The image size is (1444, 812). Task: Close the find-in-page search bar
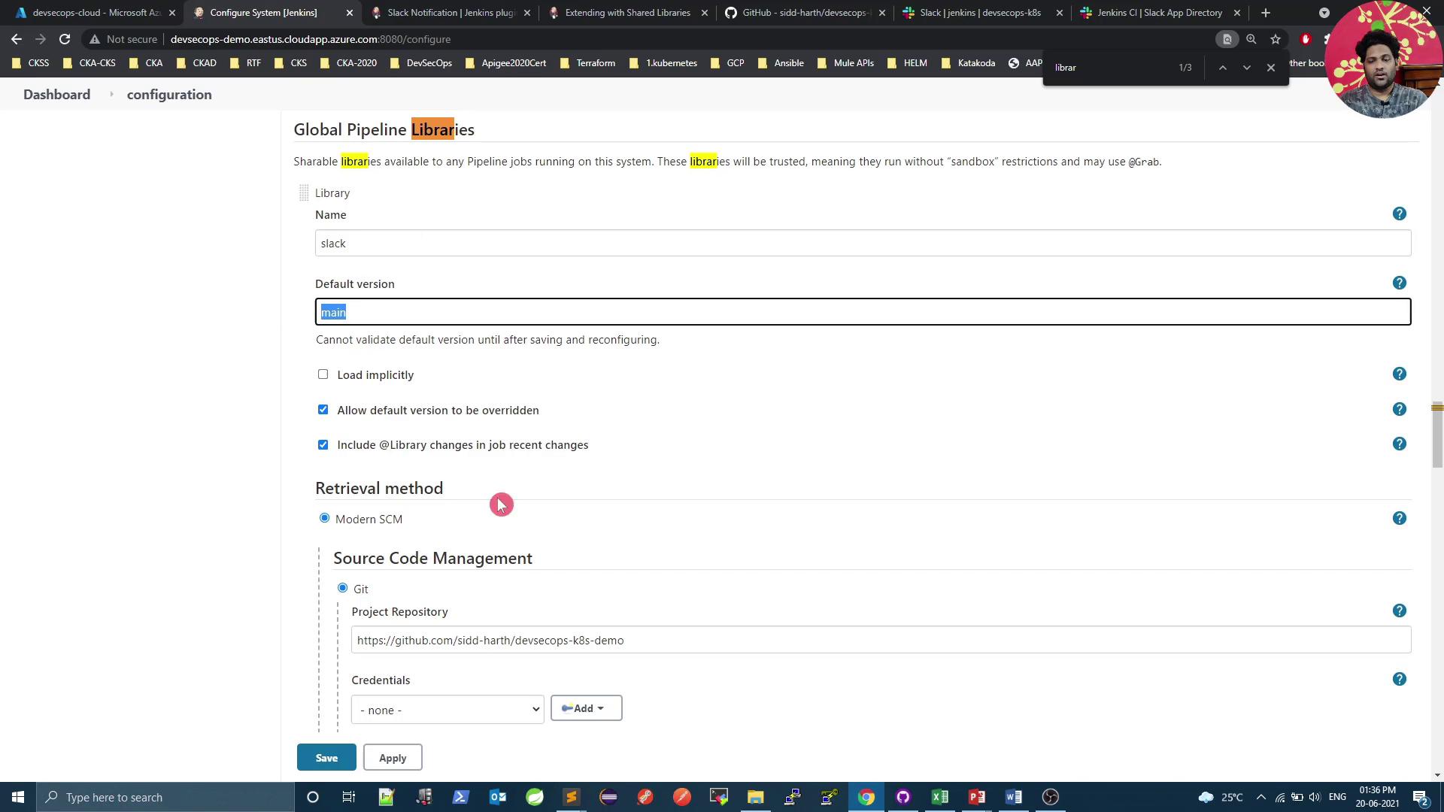point(1271,68)
